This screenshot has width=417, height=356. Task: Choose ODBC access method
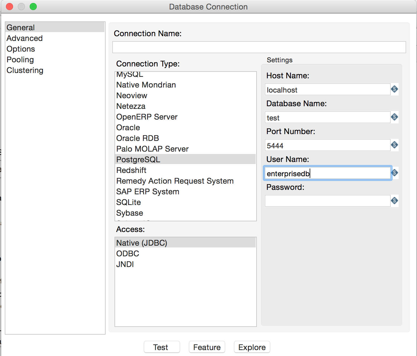click(x=186, y=254)
